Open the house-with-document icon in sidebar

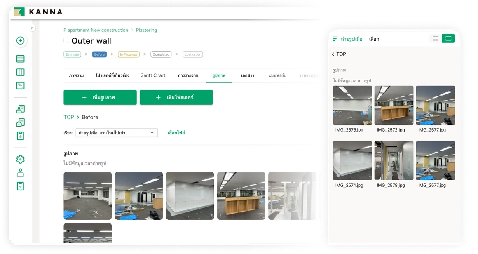pos(21,122)
